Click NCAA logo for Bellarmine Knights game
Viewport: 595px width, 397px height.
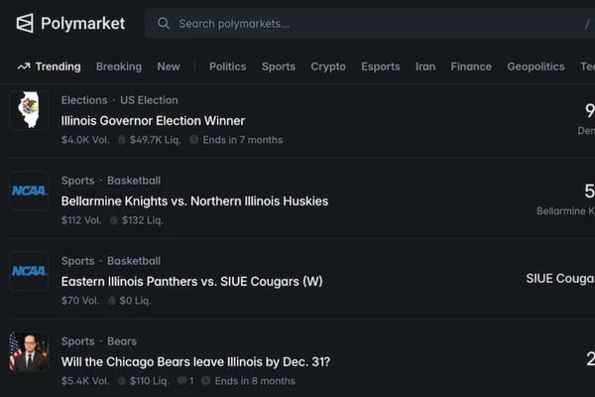click(x=29, y=191)
